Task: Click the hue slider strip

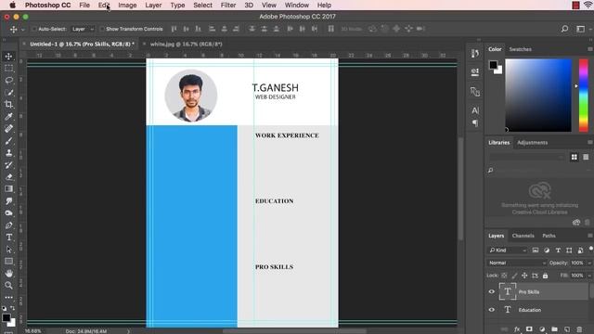Action: [x=584, y=95]
